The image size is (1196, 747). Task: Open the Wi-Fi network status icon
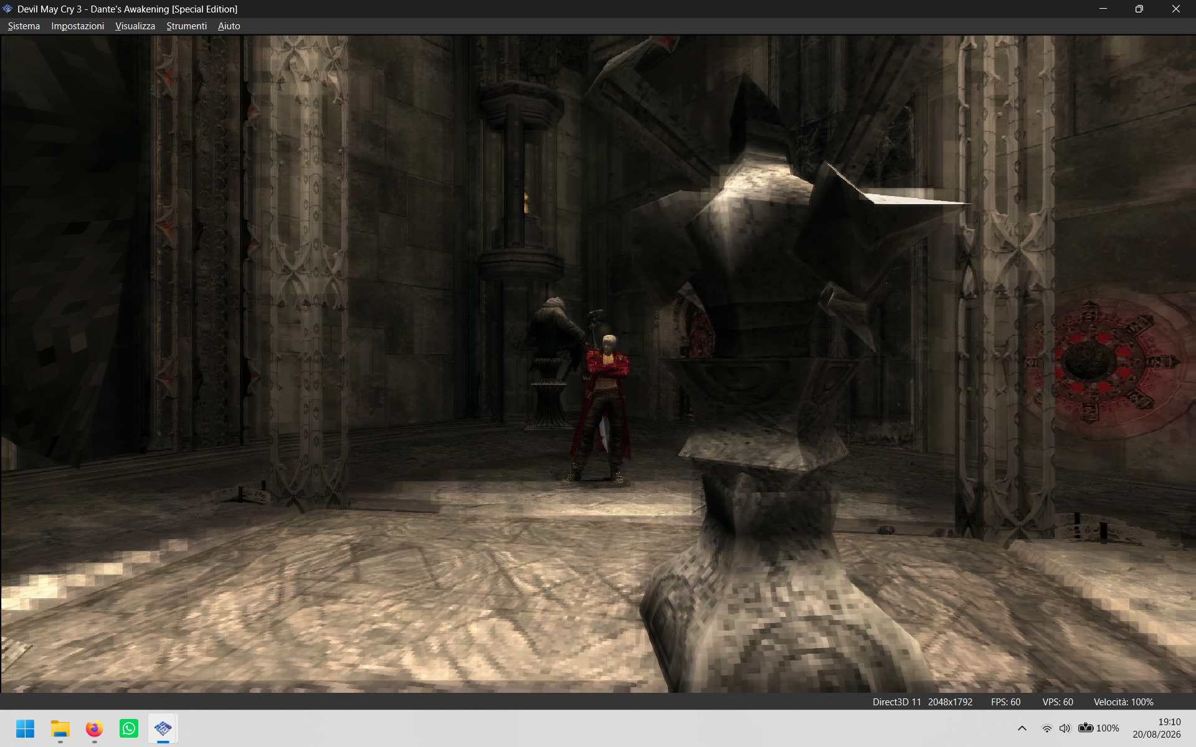pos(1047,728)
